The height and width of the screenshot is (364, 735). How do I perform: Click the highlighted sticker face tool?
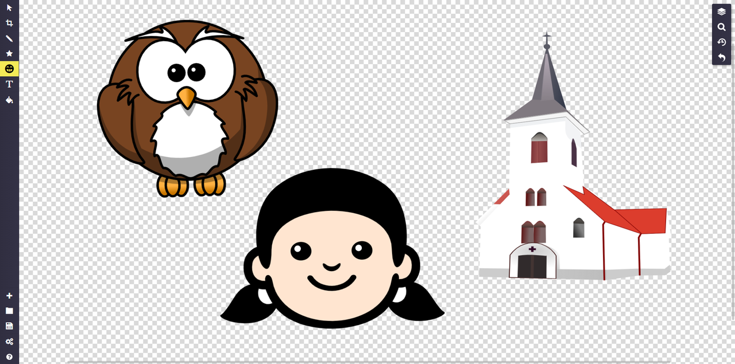(9, 69)
